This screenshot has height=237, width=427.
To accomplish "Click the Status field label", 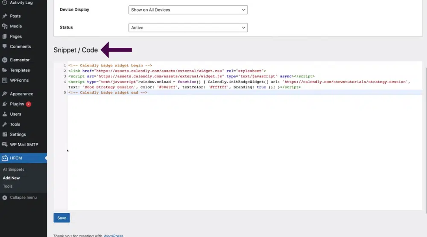I will tap(66, 27).
